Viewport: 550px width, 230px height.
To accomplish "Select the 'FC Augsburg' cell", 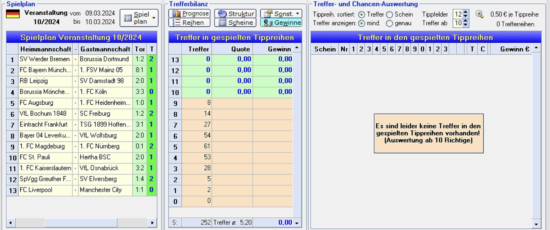I will pyautogui.click(x=45, y=103).
